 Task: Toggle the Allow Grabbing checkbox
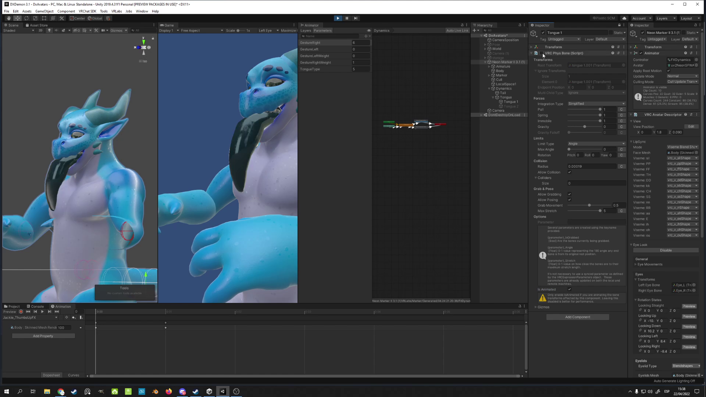[x=570, y=194]
